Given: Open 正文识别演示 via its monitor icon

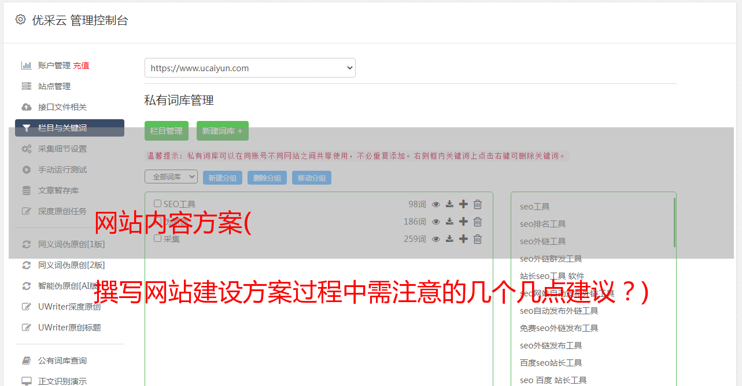Looking at the screenshot, I should [26, 381].
